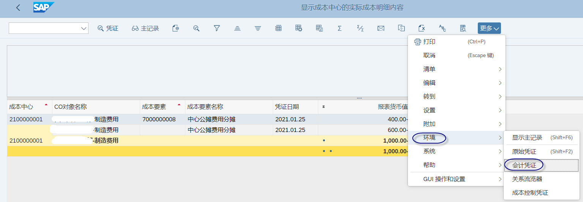The width and height of the screenshot is (583, 202).
Task: Calculate totals with the sigma icon
Action: point(340,28)
